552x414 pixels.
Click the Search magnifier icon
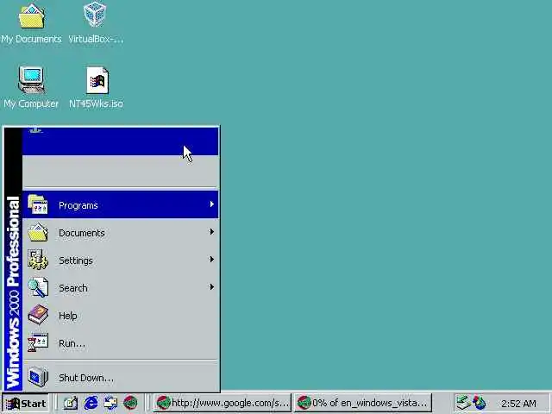click(x=38, y=287)
